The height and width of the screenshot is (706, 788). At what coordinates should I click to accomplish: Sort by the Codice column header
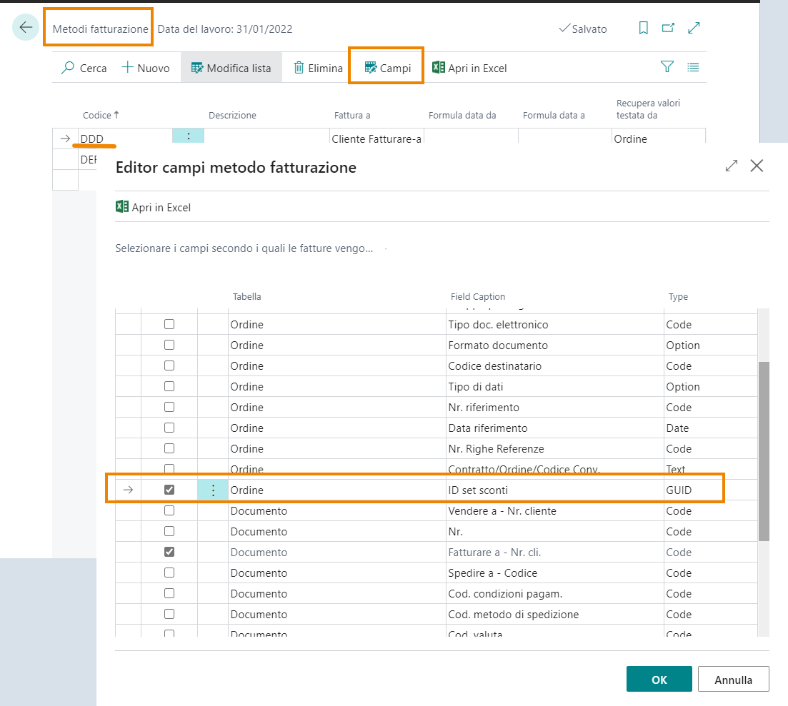point(96,115)
